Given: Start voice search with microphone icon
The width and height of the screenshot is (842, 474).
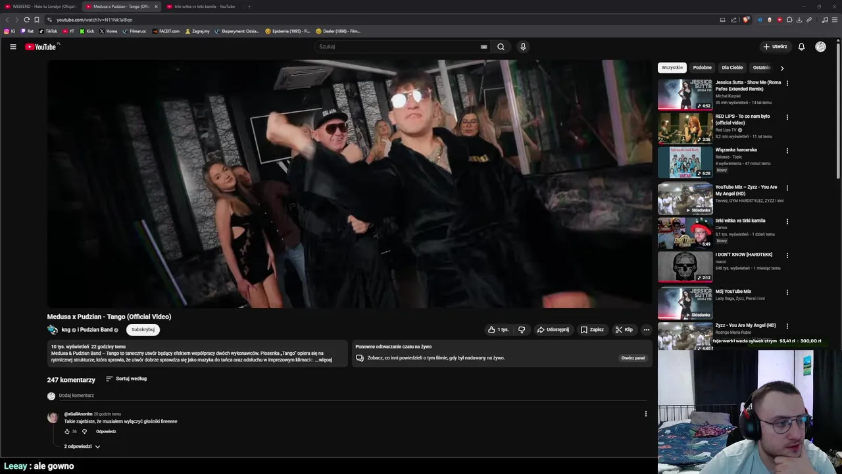Looking at the screenshot, I should 523,47.
